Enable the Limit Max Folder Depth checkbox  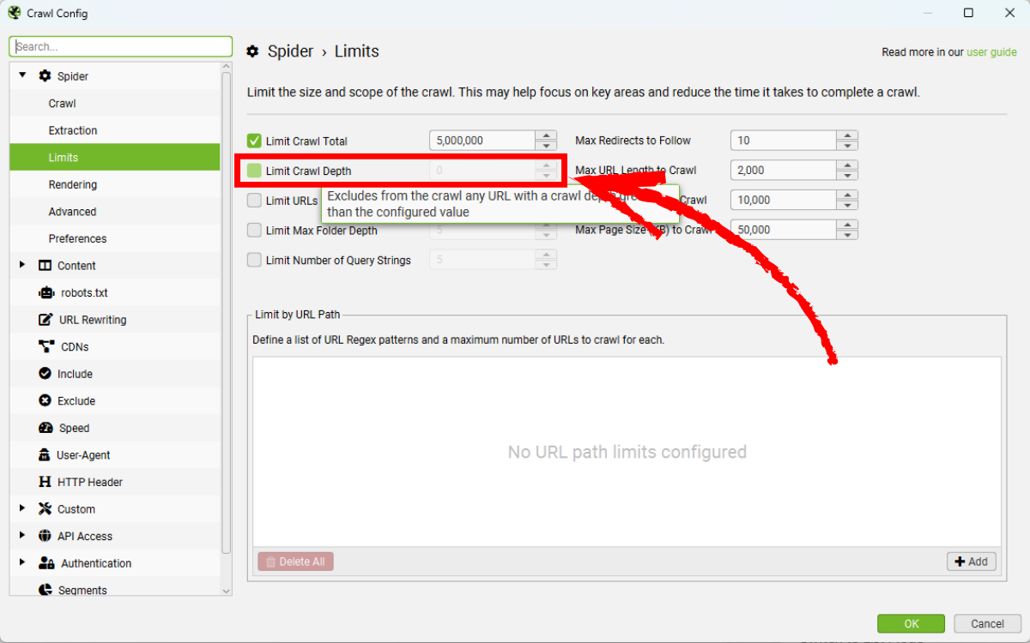click(x=254, y=231)
